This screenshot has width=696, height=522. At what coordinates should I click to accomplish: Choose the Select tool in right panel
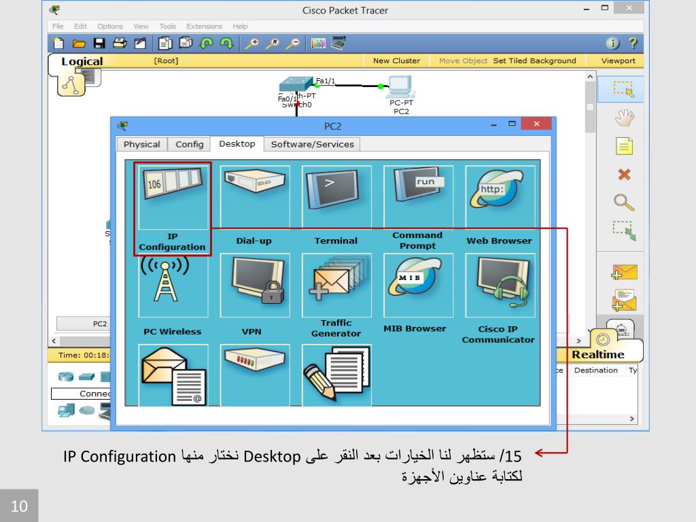tap(624, 89)
